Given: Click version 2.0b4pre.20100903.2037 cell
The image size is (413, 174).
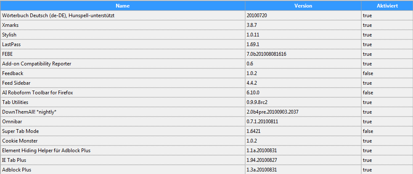Looking at the screenshot, I should [273, 112].
